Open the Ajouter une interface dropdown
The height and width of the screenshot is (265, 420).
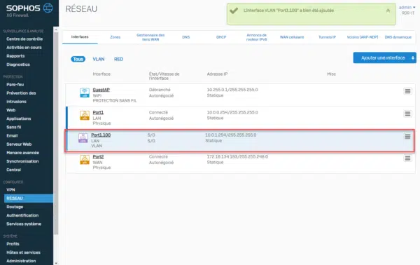tap(384, 57)
